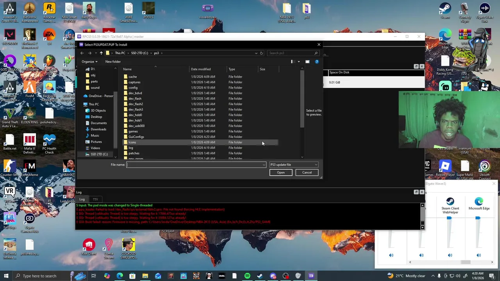Go up one folder level arrow

click(101, 53)
